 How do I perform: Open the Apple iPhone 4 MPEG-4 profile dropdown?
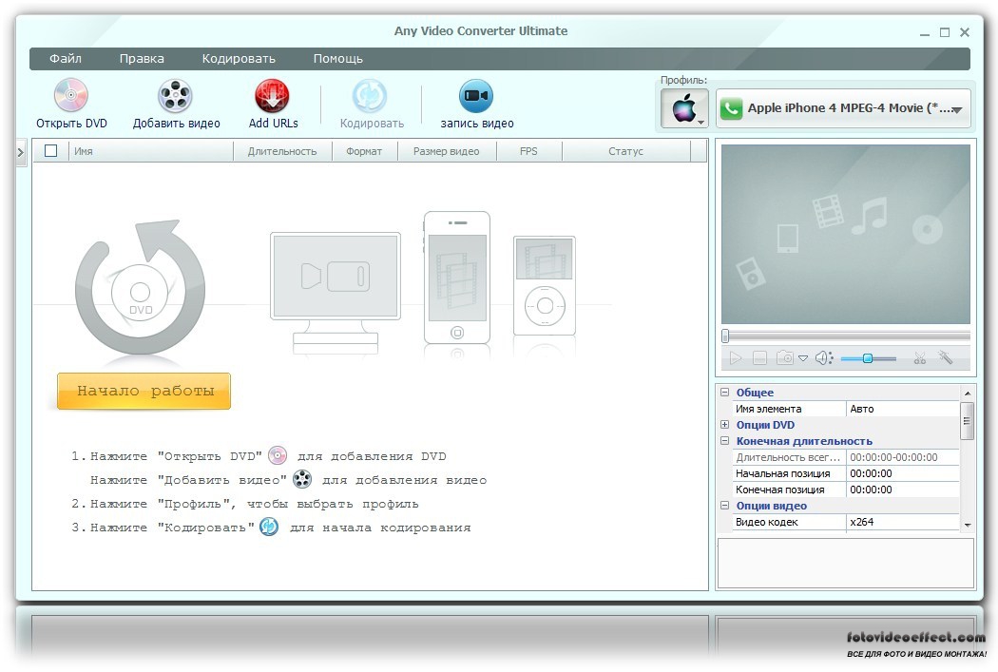843,108
